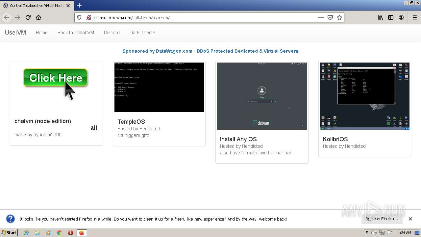Image resolution: width=421 pixels, height=237 pixels.
Task: Open the Discord nav link
Action: click(112, 33)
